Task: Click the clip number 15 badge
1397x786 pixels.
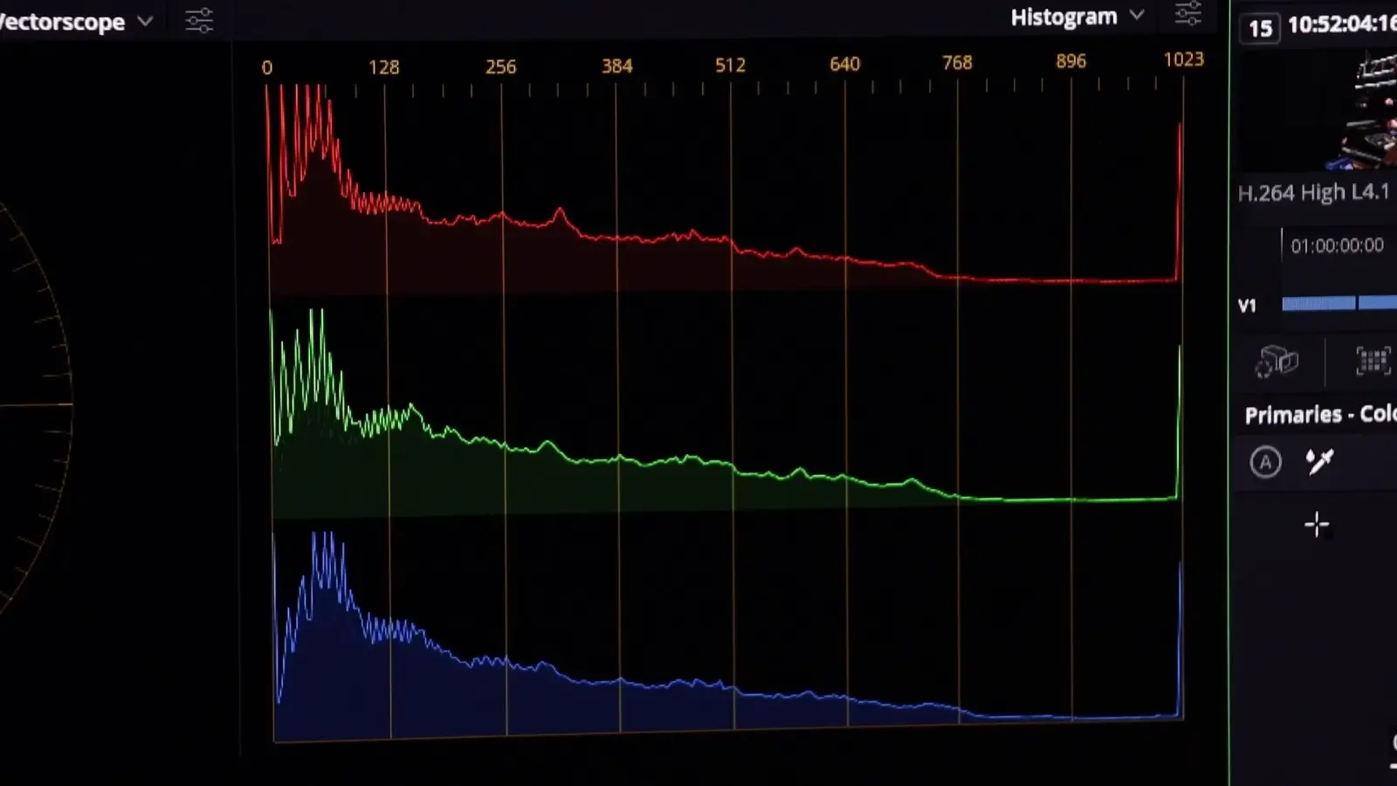Action: 1260,28
